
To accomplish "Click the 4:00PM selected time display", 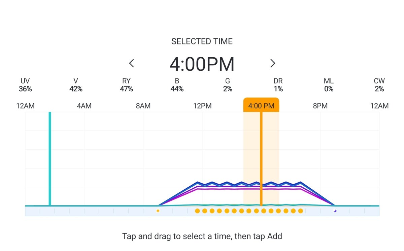I will (x=202, y=64).
